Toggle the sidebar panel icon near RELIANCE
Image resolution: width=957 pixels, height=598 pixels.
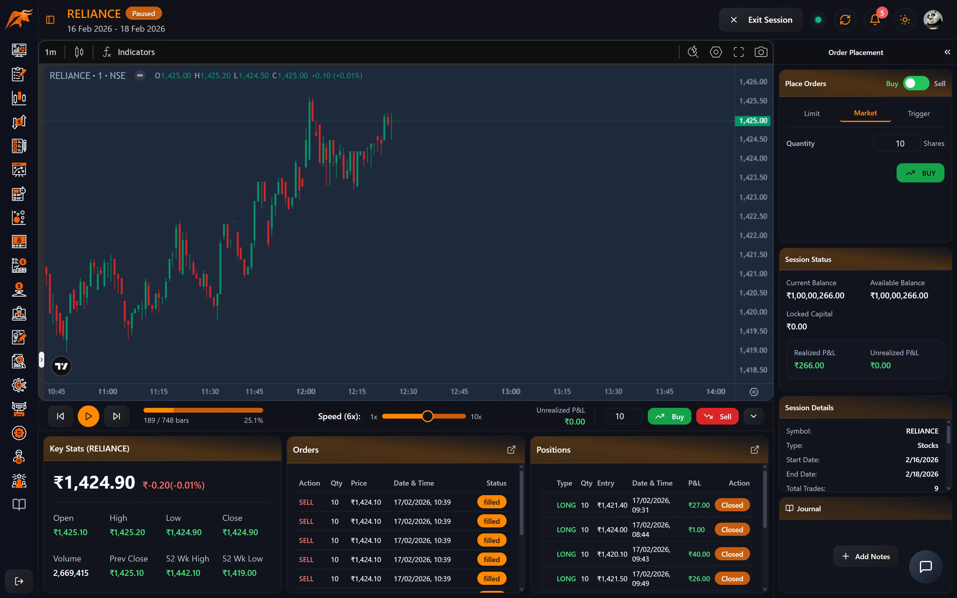pyautogui.click(x=50, y=20)
